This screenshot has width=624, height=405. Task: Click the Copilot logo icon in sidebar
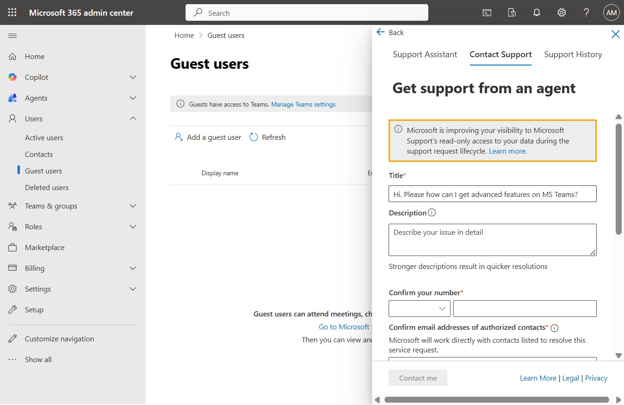(x=12, y=77)
